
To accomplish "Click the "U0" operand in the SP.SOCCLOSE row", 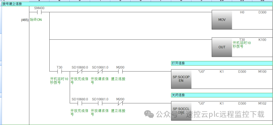I will tap(201, 103).
